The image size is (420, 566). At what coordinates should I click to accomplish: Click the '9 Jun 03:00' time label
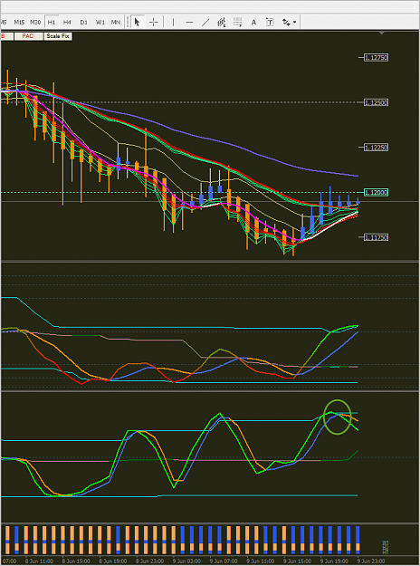pos(186,561)
